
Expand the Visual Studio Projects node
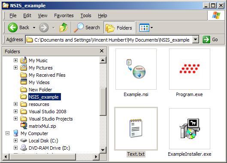click(x=15, y=118)
